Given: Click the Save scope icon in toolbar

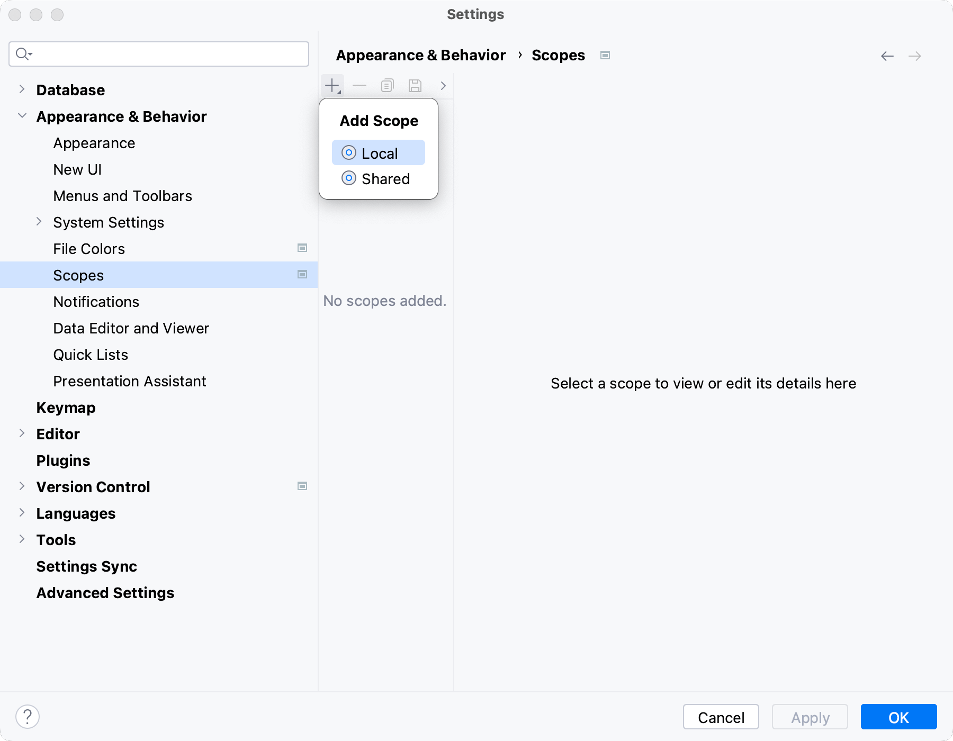Looking at the screenshot, I should (415, 85).
